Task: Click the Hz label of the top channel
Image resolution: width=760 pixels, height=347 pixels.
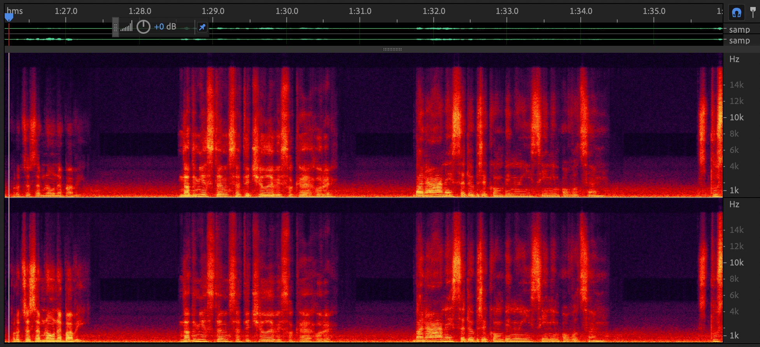Action: tap(734, 59)
